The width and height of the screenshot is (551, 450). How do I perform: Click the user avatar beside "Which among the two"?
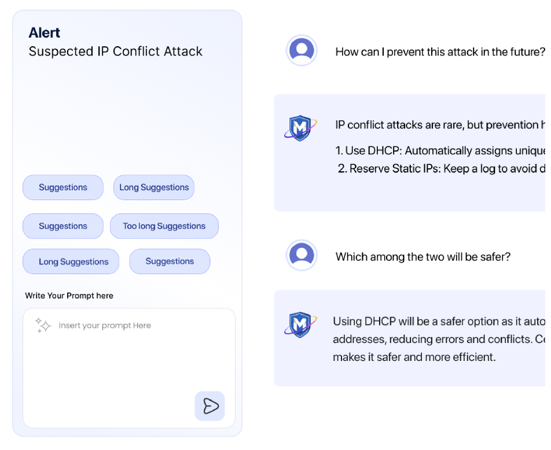point(302,256)
